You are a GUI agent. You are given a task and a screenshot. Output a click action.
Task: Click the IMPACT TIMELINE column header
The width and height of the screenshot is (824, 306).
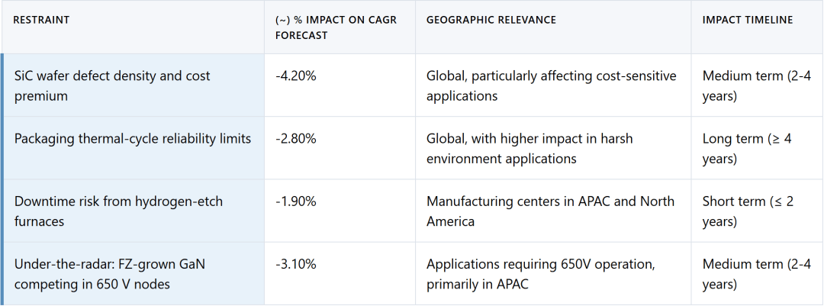pos(747,20)
